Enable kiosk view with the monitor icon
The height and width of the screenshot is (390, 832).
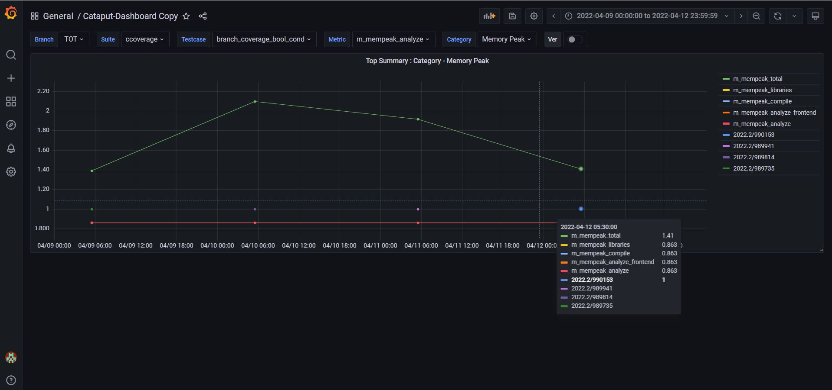(815, 16)
